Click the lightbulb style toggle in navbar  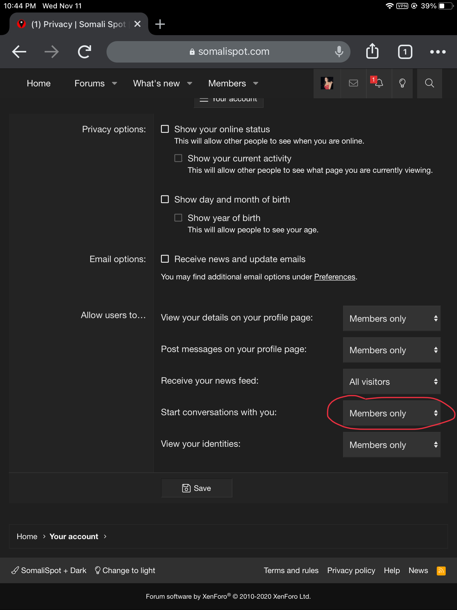click(402, 83)
